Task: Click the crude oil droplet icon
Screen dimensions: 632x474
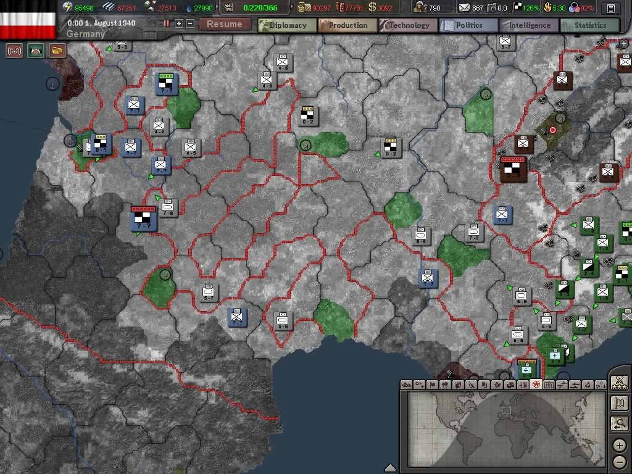Action: [189, 7]
